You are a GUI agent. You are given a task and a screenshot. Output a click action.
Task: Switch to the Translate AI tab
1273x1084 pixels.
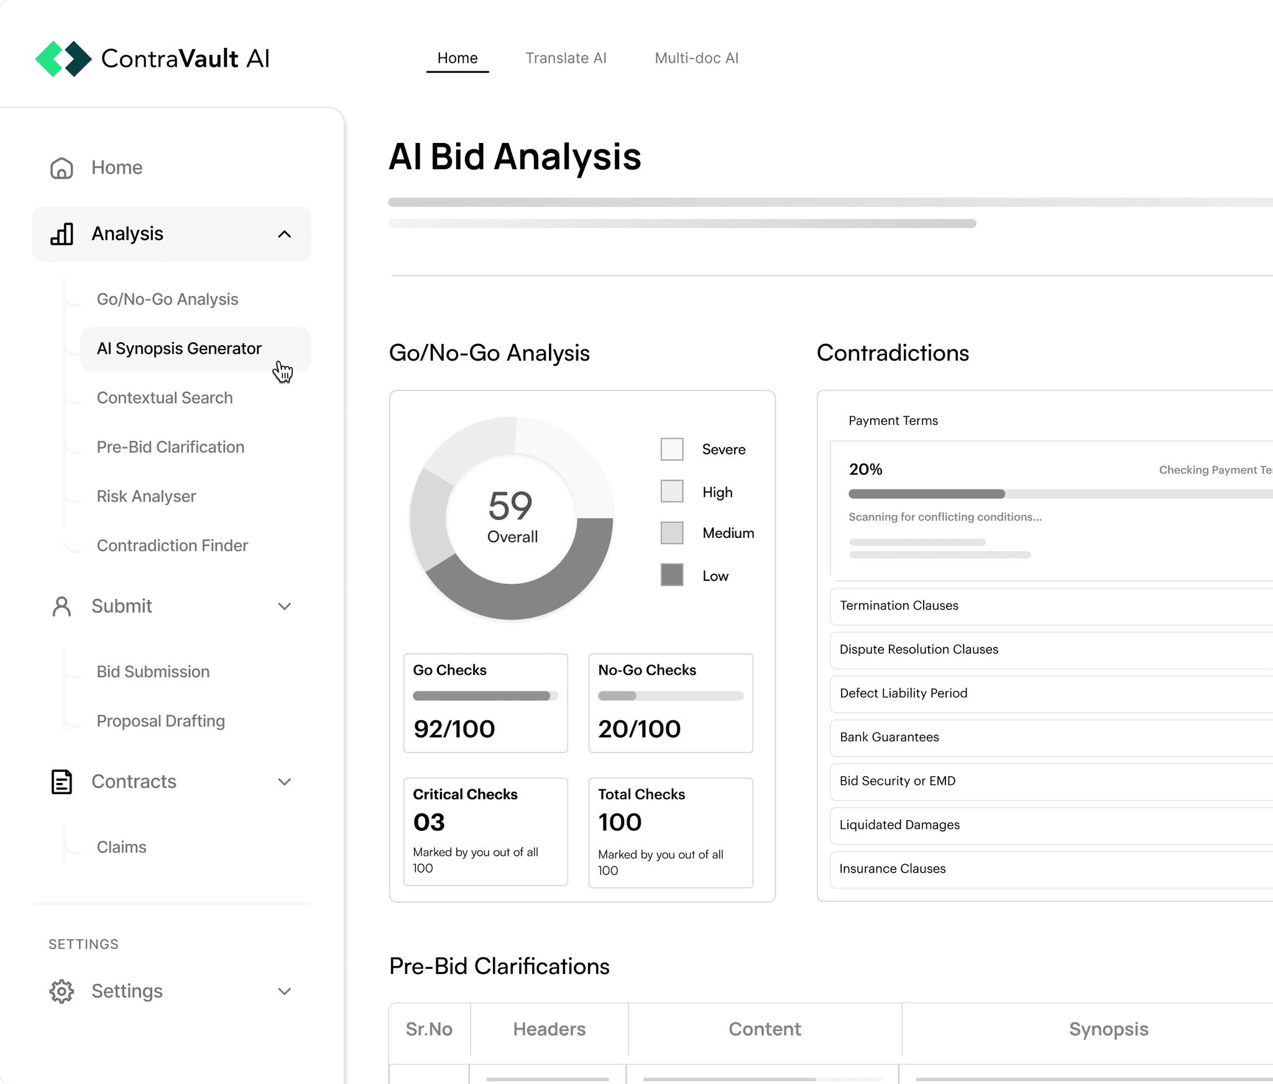point(566,58)
